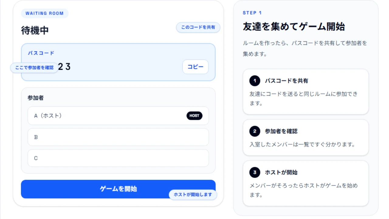Click the HOST badge
The width and height of the screenshot is (389, 219).
tap(194, 116)
